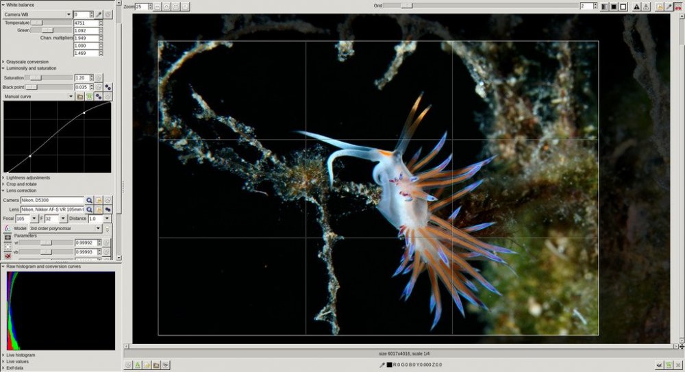
Task: Reset the Camera field in Lens correction
Action: [108, 200]
